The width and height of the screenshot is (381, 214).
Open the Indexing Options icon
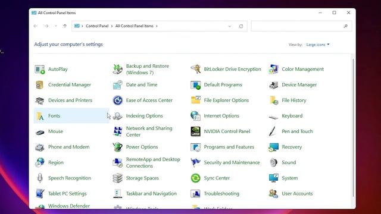(x=118, y=116)
